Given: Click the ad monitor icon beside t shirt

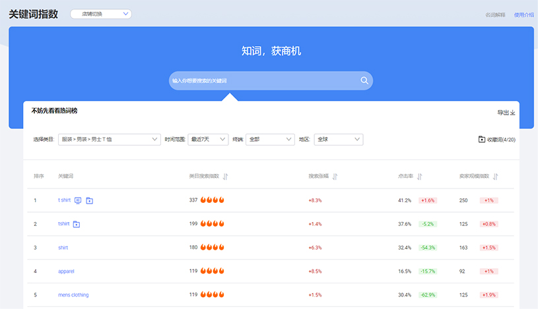Looking at the screenshot, I should (x=78, y=200).
